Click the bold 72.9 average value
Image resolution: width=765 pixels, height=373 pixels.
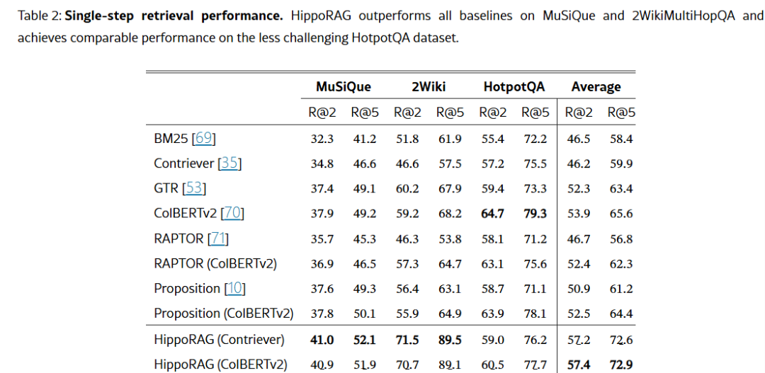click(621, 365)
